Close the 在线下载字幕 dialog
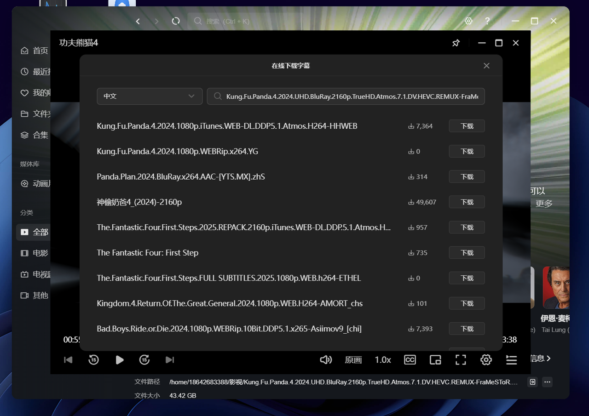 (x=486, y=66)
